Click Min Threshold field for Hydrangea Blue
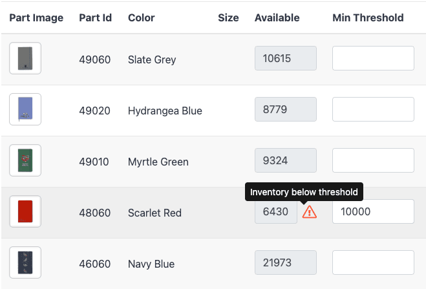Viewport: 426px width, 289px height. click(373, 109)
